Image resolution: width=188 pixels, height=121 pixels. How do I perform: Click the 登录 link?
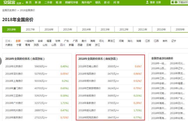[152, 2]
